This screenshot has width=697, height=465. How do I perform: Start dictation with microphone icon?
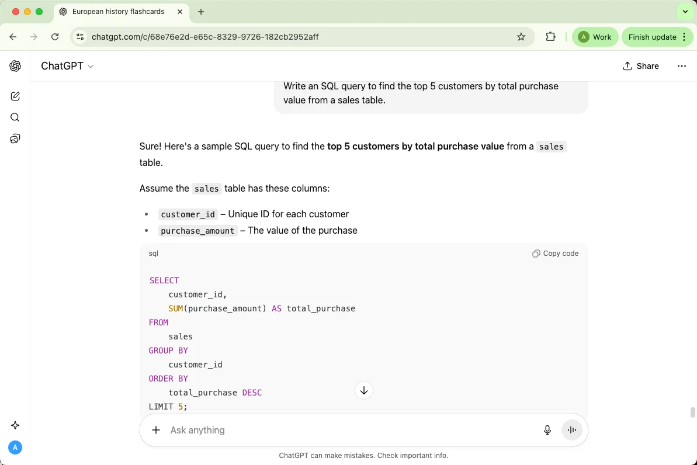point(547,430)
